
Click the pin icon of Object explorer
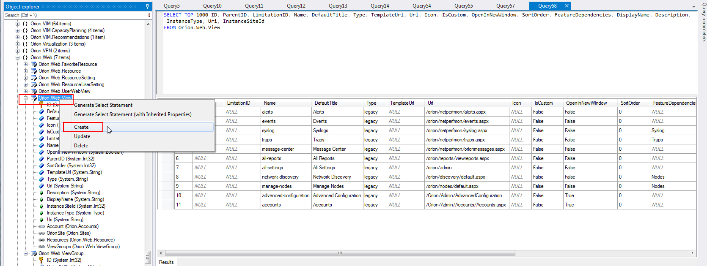(147, 6)
